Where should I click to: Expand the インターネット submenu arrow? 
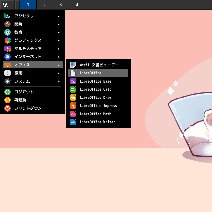coord(58,57)
